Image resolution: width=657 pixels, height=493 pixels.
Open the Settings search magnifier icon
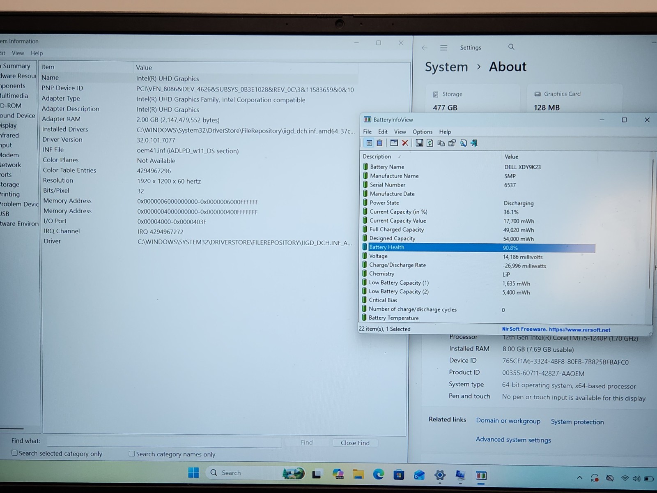[511, 47]
